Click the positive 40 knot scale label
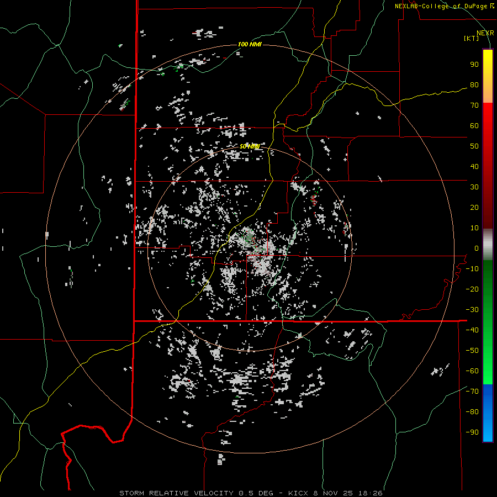The height and width of the screenshot is (497, 497). [474, 166]
